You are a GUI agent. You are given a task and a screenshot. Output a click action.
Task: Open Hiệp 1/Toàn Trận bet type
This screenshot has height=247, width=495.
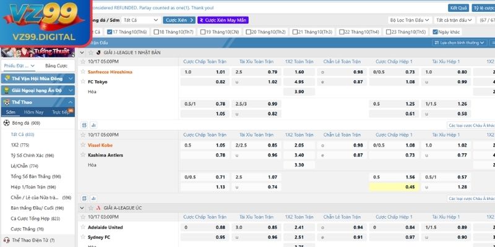click(33, 187)
